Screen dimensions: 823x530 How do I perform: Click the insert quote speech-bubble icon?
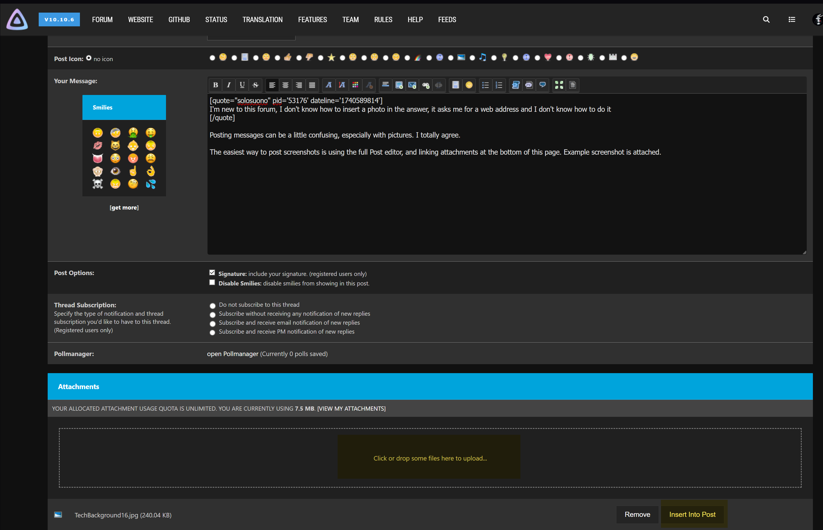[x=542, y=85]
